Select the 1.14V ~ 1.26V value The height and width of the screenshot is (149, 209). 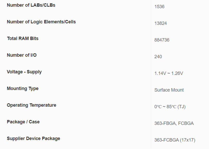click(169, 73)
